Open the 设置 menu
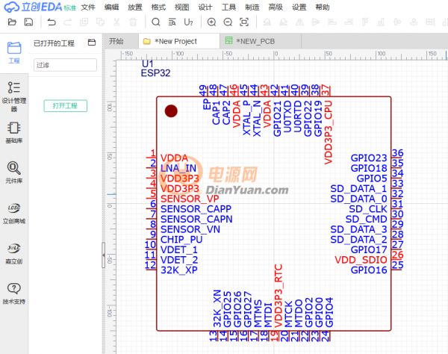The height and width of the screenshot is (354, 448). click(x=299, y=7)
